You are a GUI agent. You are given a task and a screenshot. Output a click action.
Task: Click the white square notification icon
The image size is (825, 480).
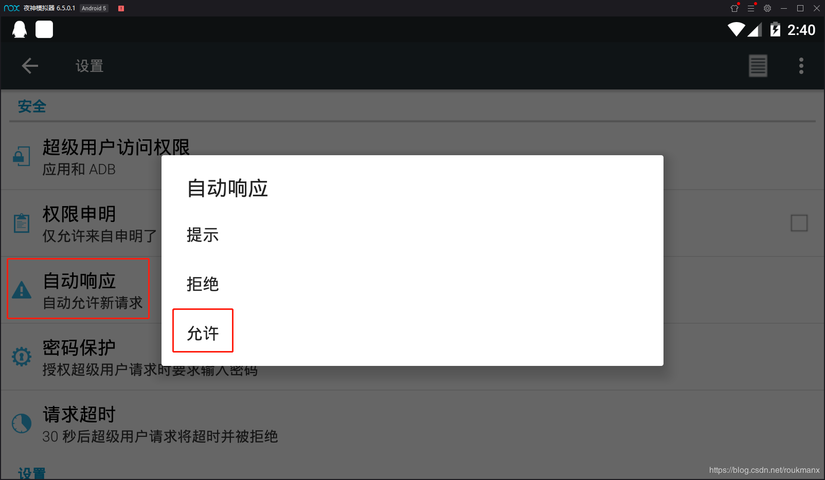(x=44, y=29)
